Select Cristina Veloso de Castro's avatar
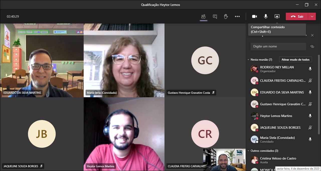 pyautogui.click(x=254, y=160)
